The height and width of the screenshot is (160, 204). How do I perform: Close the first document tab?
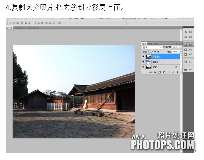tap(11, 28)
